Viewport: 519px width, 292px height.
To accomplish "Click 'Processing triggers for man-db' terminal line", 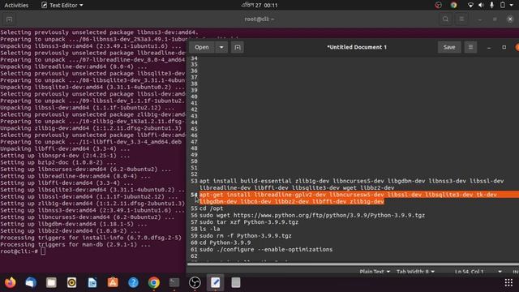I will 75,244.
